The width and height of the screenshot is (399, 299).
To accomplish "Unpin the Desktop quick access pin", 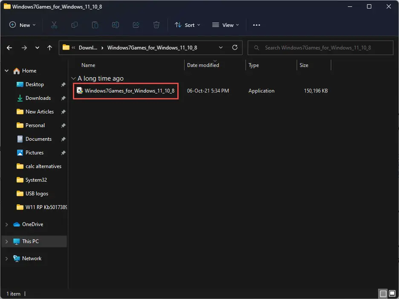I will 64,84.
